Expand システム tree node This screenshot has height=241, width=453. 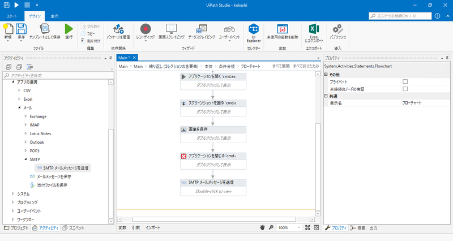click(13, 193)
